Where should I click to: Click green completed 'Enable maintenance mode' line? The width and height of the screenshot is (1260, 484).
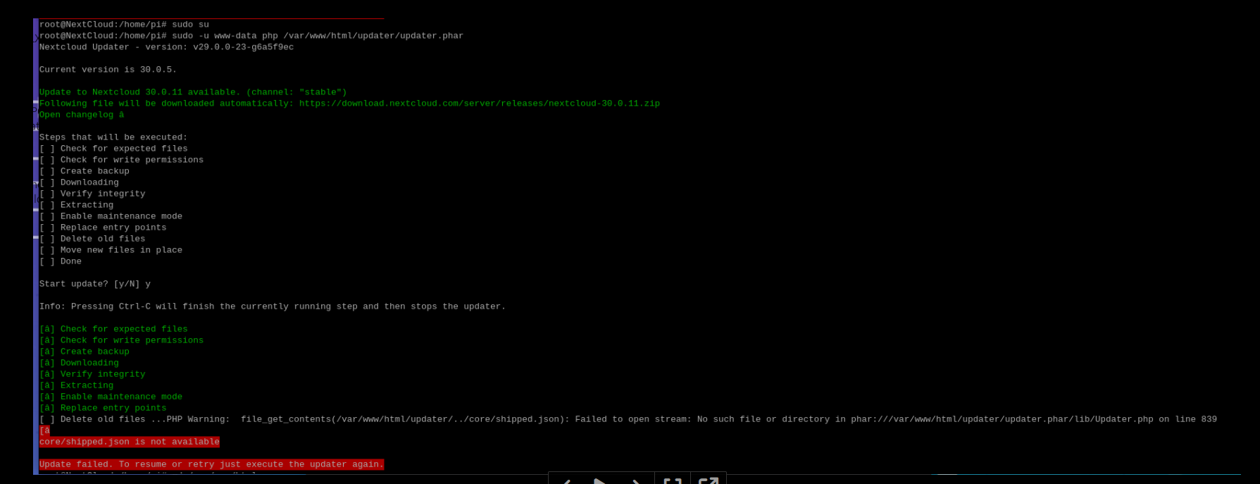(111, 397)
